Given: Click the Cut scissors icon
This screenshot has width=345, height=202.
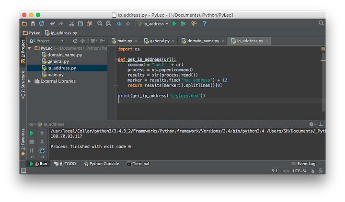Looking at the screenshot, I should (x=72, y=23).
